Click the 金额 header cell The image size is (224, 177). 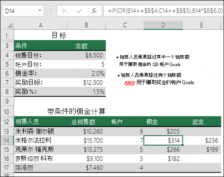87,46
